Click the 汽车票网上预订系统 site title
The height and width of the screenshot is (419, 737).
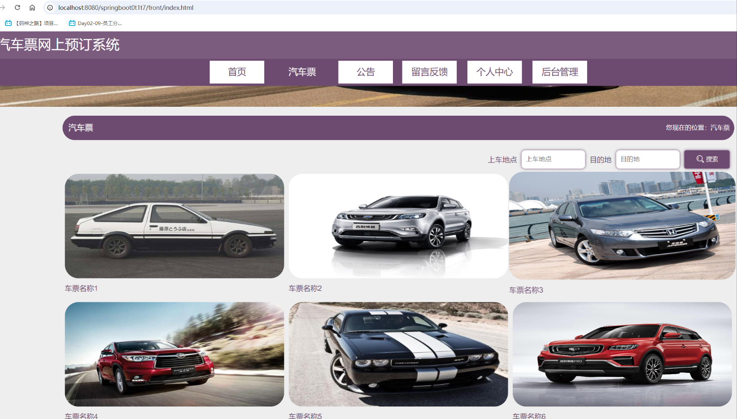60,45
